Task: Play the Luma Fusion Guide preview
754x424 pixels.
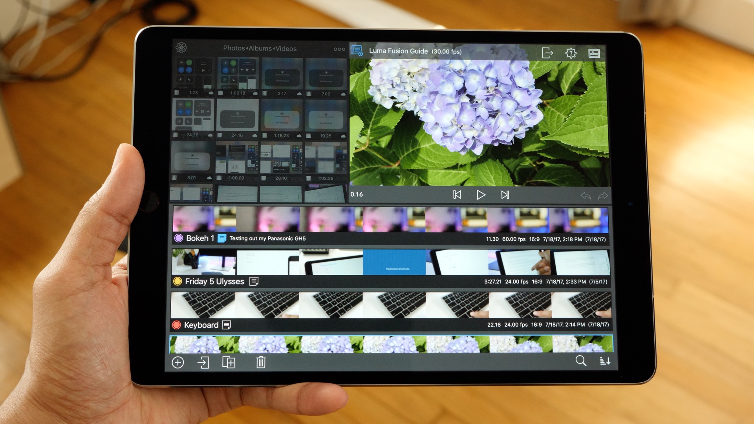Action: click(x=481, y=195)
